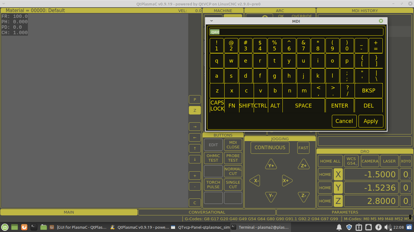414x232 pixels.
Task: Open volume control in tray
Action: (x=387, y=227)
